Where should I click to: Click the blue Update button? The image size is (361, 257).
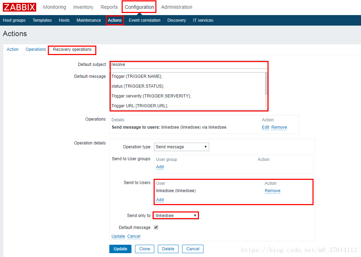tap(121, 249)
